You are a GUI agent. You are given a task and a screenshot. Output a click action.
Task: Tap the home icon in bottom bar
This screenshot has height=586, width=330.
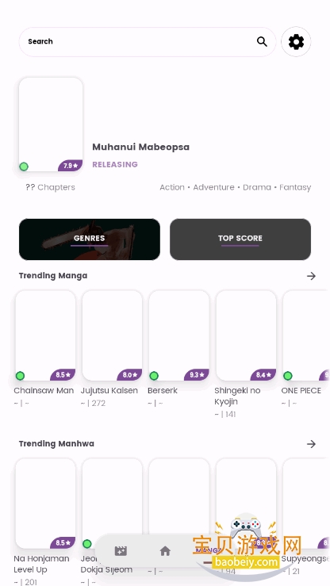[x=165, y=551]
